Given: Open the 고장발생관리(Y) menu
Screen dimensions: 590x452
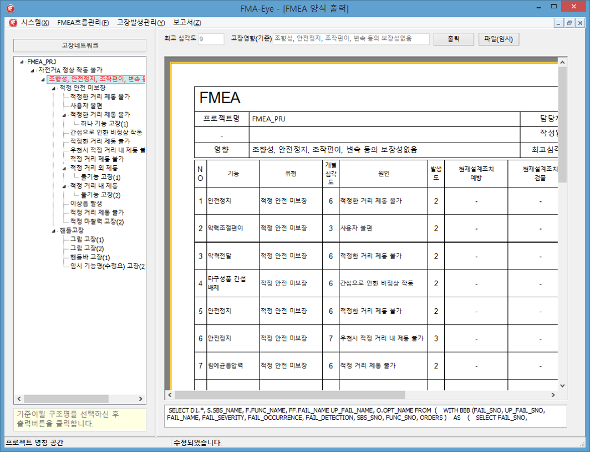Looking at the screenshot, I should coord(141,23).
